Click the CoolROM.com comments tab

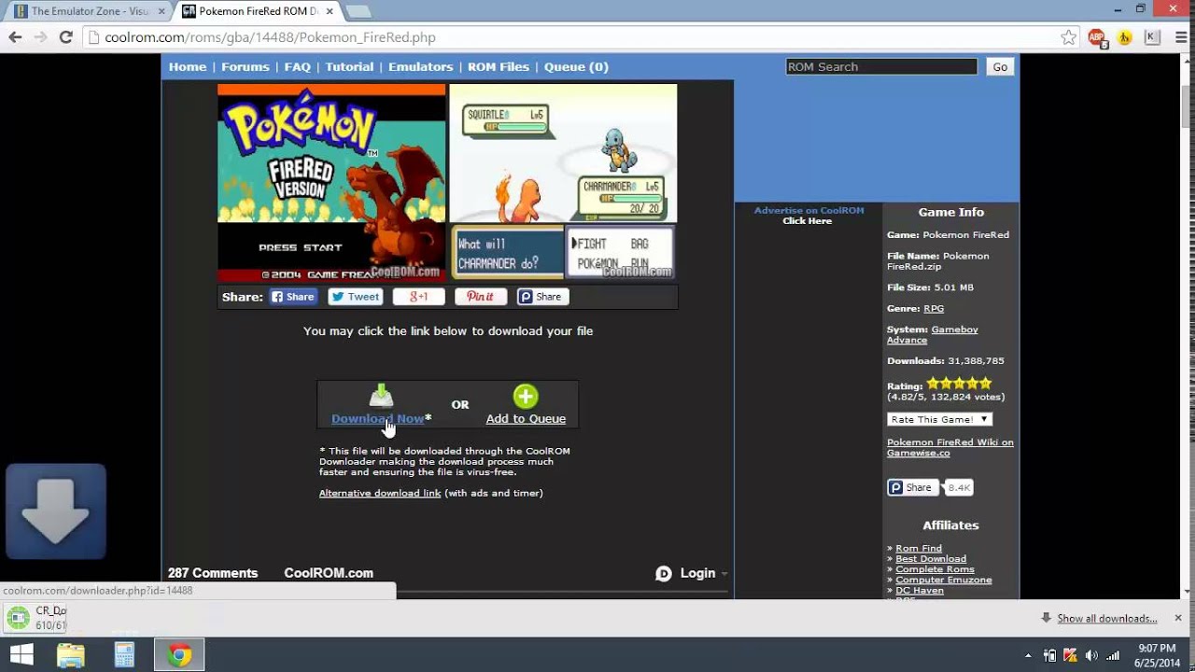click(x=329, y=573)
